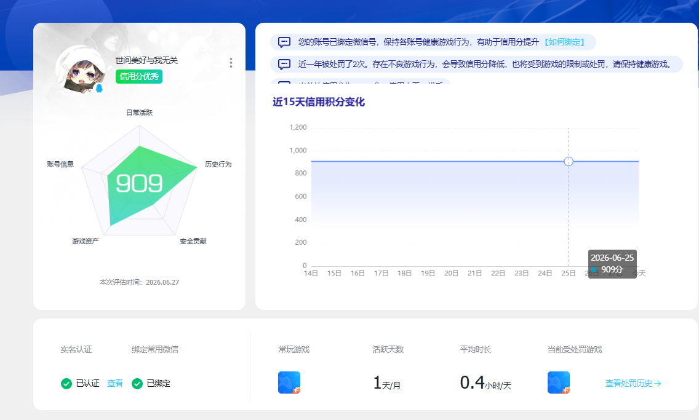Click the 日常活跃 radar axis label
699x420 pixels.
(x=140, y=113)
